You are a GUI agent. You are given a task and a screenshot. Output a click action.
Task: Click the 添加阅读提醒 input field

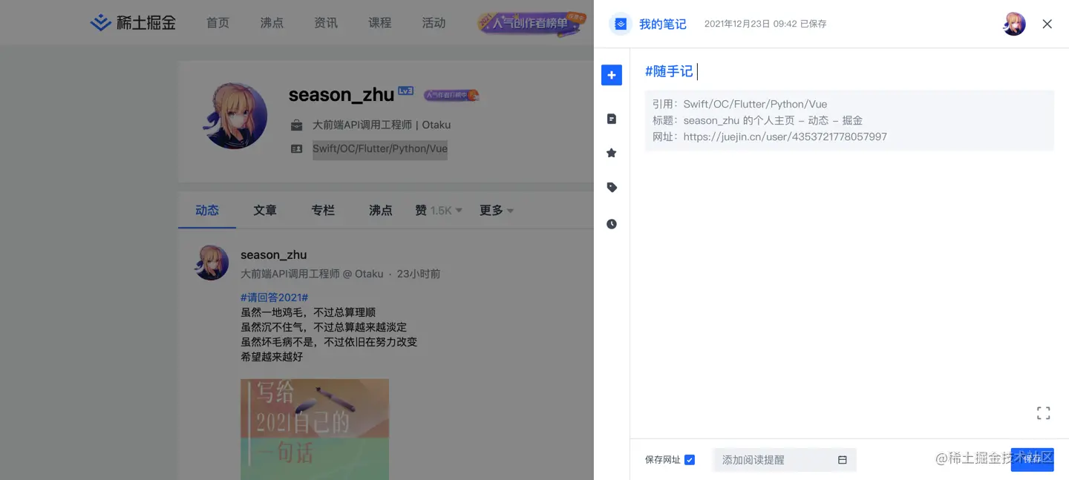coord(785,460)
